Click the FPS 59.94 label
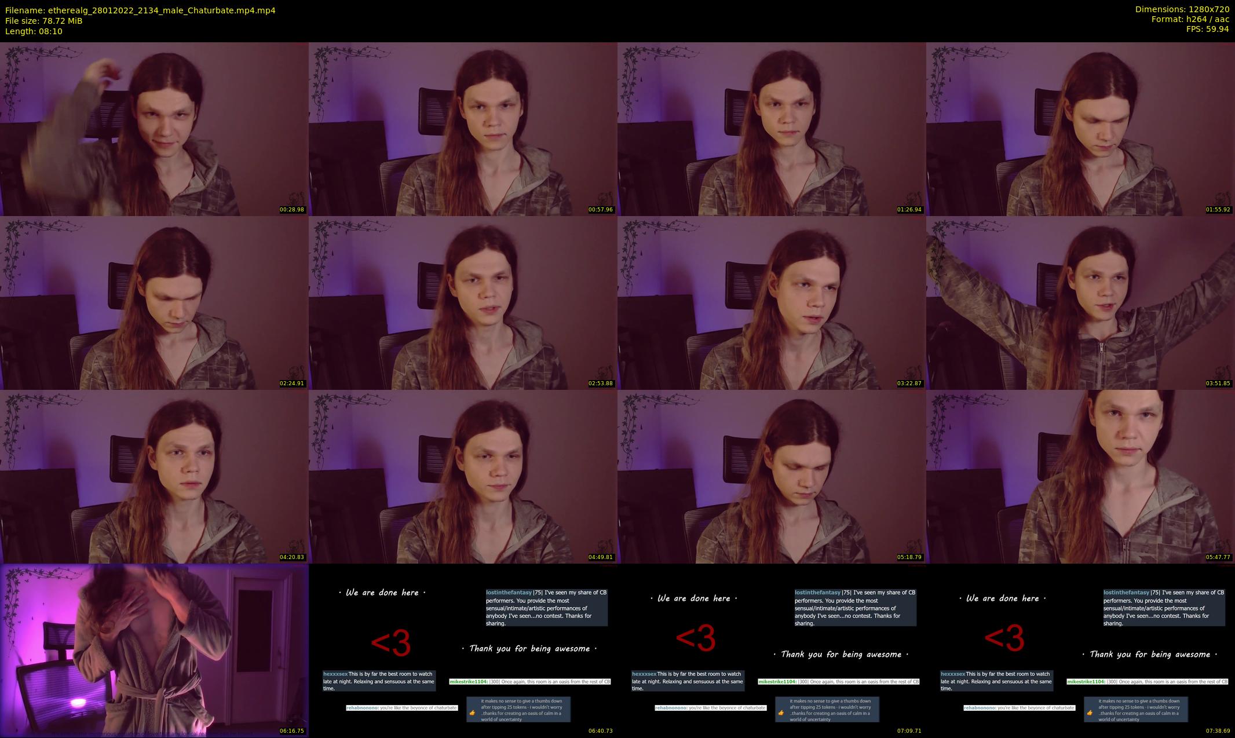Screen dimensions: 1235x738 pos(1207,29)
